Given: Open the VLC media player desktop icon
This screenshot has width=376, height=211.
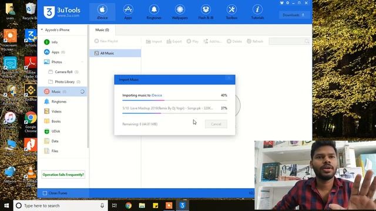Looking at the screenshot, I should 31,177.
